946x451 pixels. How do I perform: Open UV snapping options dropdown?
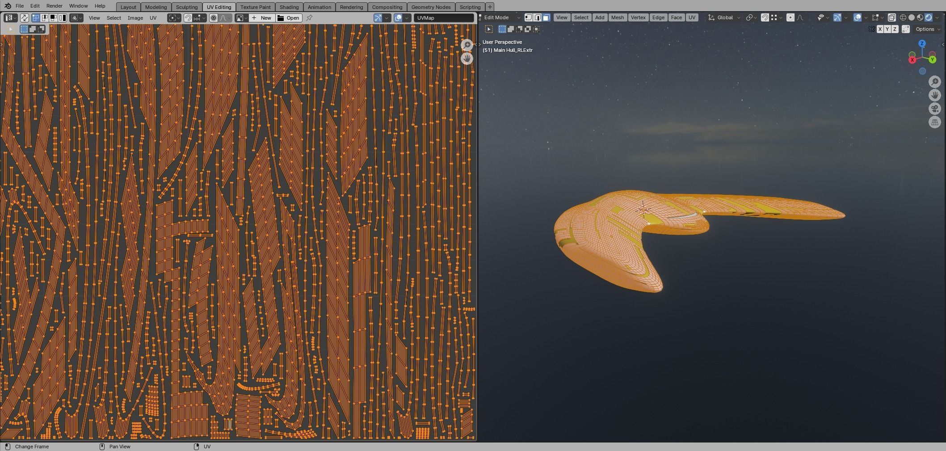(x=200, y=18)
